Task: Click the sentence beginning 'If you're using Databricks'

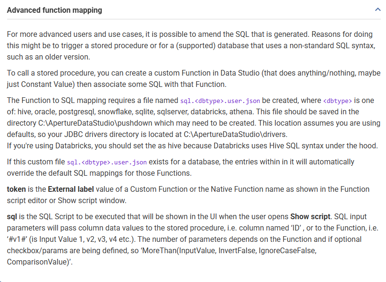Action: point(192,145)
